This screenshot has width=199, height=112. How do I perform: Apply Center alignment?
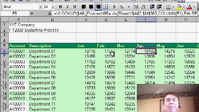[x=91, y=7]
